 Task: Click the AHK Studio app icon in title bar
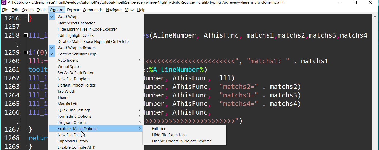(4, 3)
